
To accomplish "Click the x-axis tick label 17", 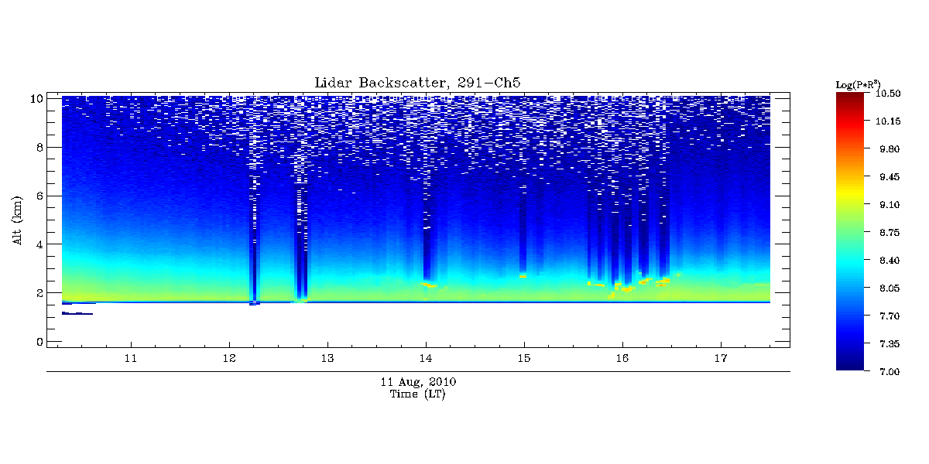I will point(721,359).
